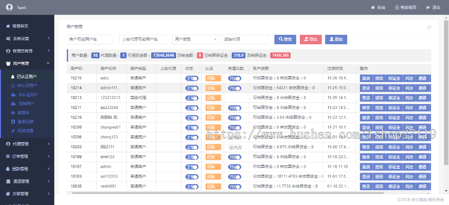Expand the 系统设置 sidebar menu
449x205 pixels.
[x=27, y=38]
